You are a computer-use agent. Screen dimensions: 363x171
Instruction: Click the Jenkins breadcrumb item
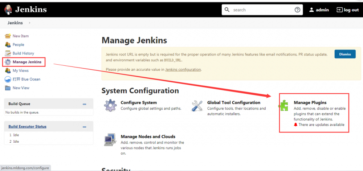[x=15, y=23]
